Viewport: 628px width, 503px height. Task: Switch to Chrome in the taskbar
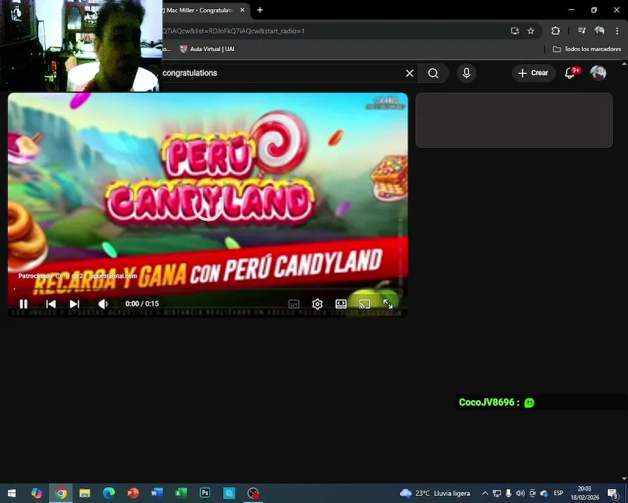pyautogui.click(x=61, y=493)
